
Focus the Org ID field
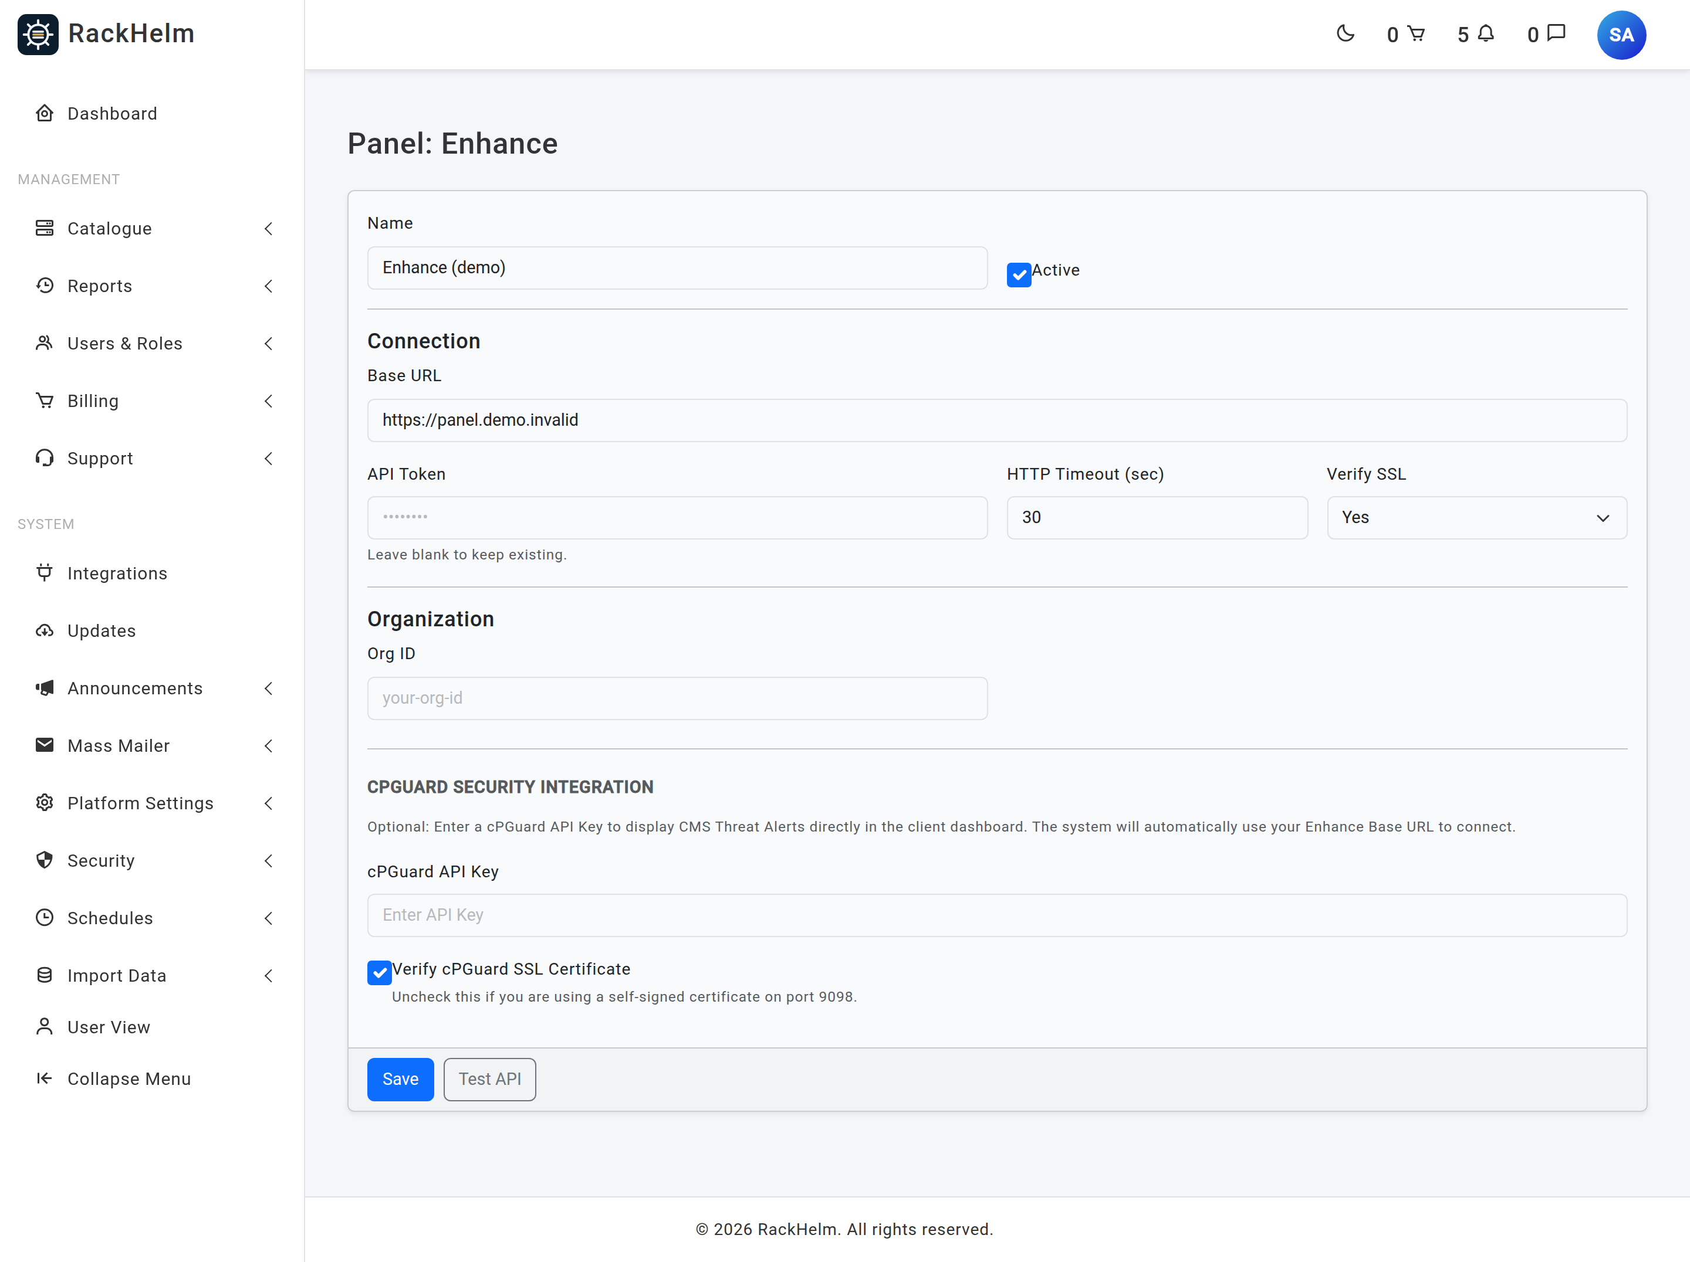pyautogui.click(x=677, y=698)
